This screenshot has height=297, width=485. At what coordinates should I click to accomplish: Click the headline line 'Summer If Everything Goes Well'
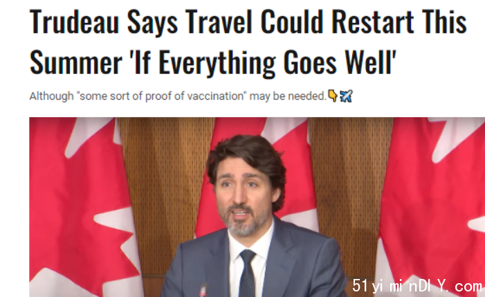click(x=213, y=62)
